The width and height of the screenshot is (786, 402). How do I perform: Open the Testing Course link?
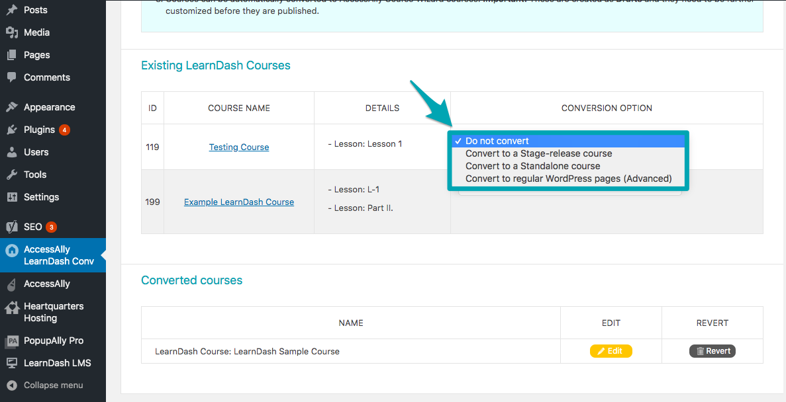(239, 147)
